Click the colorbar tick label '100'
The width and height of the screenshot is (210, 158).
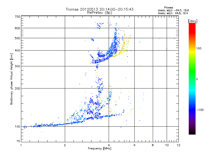point(199,48)
